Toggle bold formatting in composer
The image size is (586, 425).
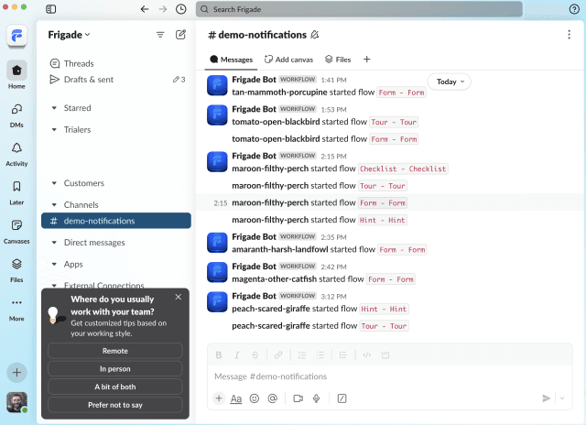219,354
